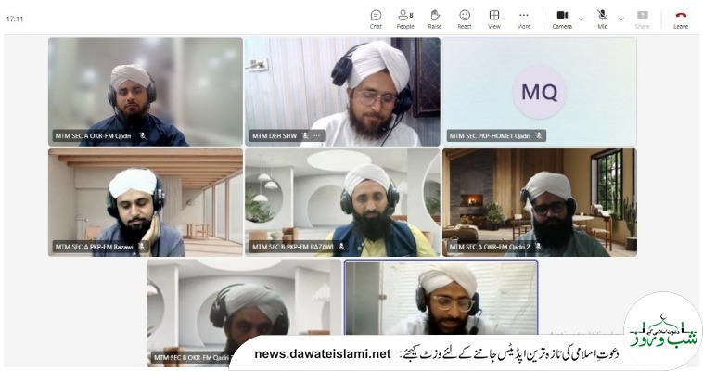Toggle the Mic mute button
Image resolution: width=703 pixels, height=371 pixels.
(x=602, y=17)
